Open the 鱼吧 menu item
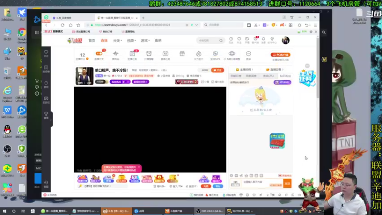Screen dimensions: 382x215 click(x=158, y=41)
